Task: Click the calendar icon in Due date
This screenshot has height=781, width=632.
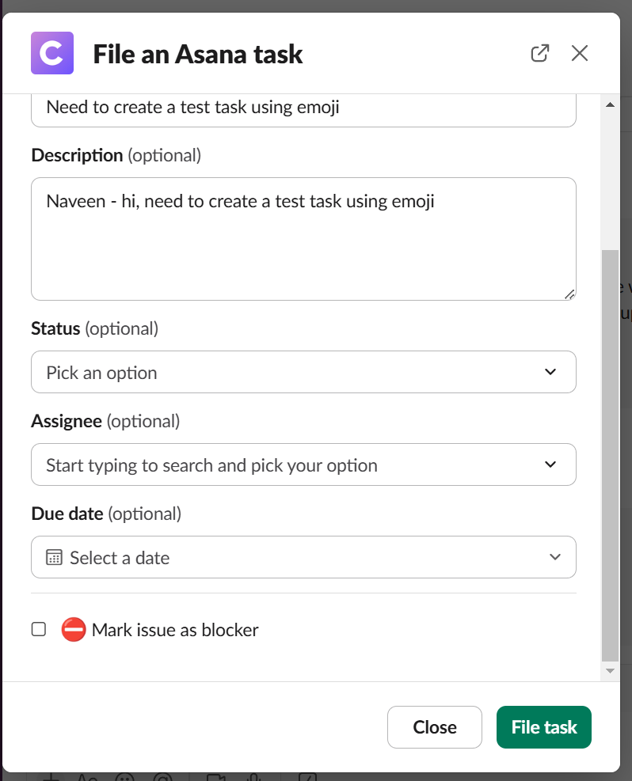Action: (54, 558)
